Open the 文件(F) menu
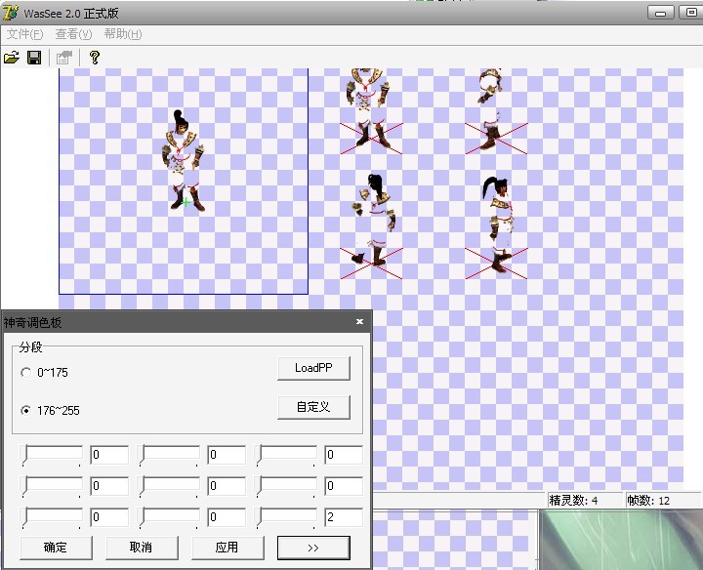 tap(24, 34)
